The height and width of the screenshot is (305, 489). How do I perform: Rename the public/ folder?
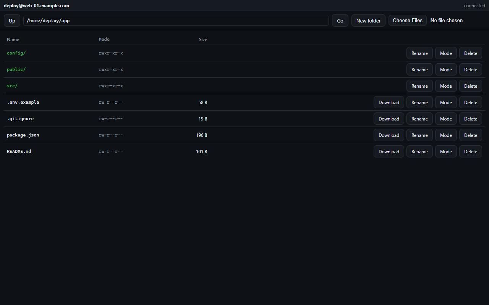[x=419, y=70]
